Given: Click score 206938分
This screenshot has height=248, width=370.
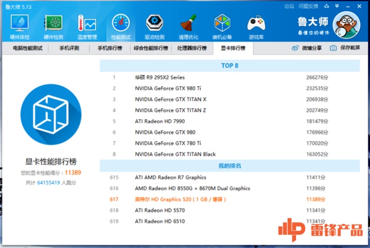Looking at the screenshot, I should 317,99.
